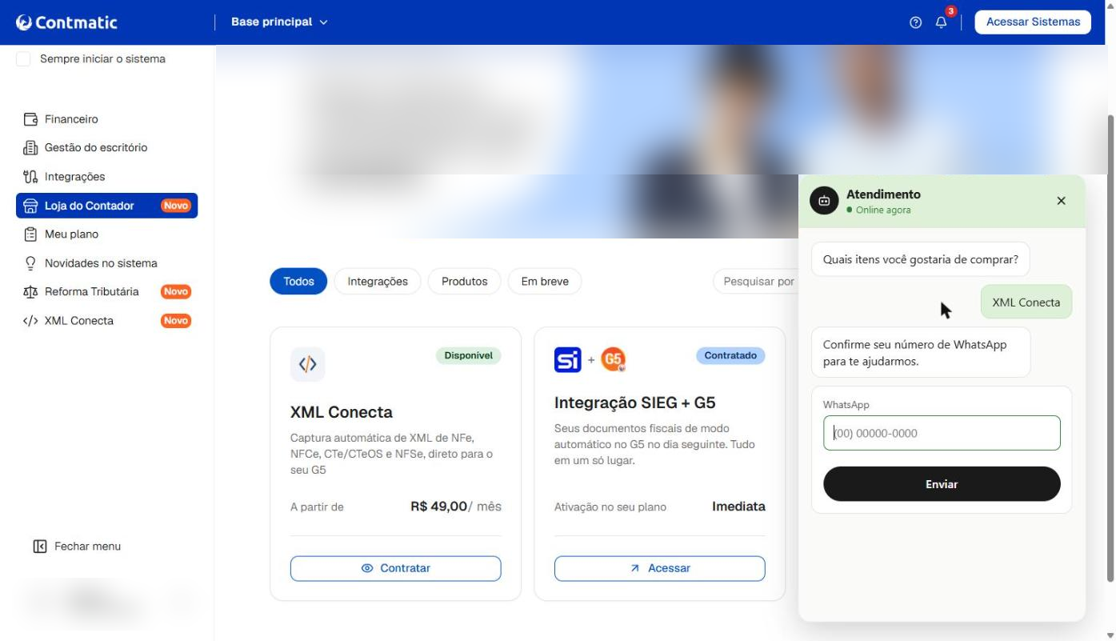This screenshot has height=641, width=1116.
Task: Focus the WhatsApp number input field
Action: pyautogui.click(x=942, y=433)
